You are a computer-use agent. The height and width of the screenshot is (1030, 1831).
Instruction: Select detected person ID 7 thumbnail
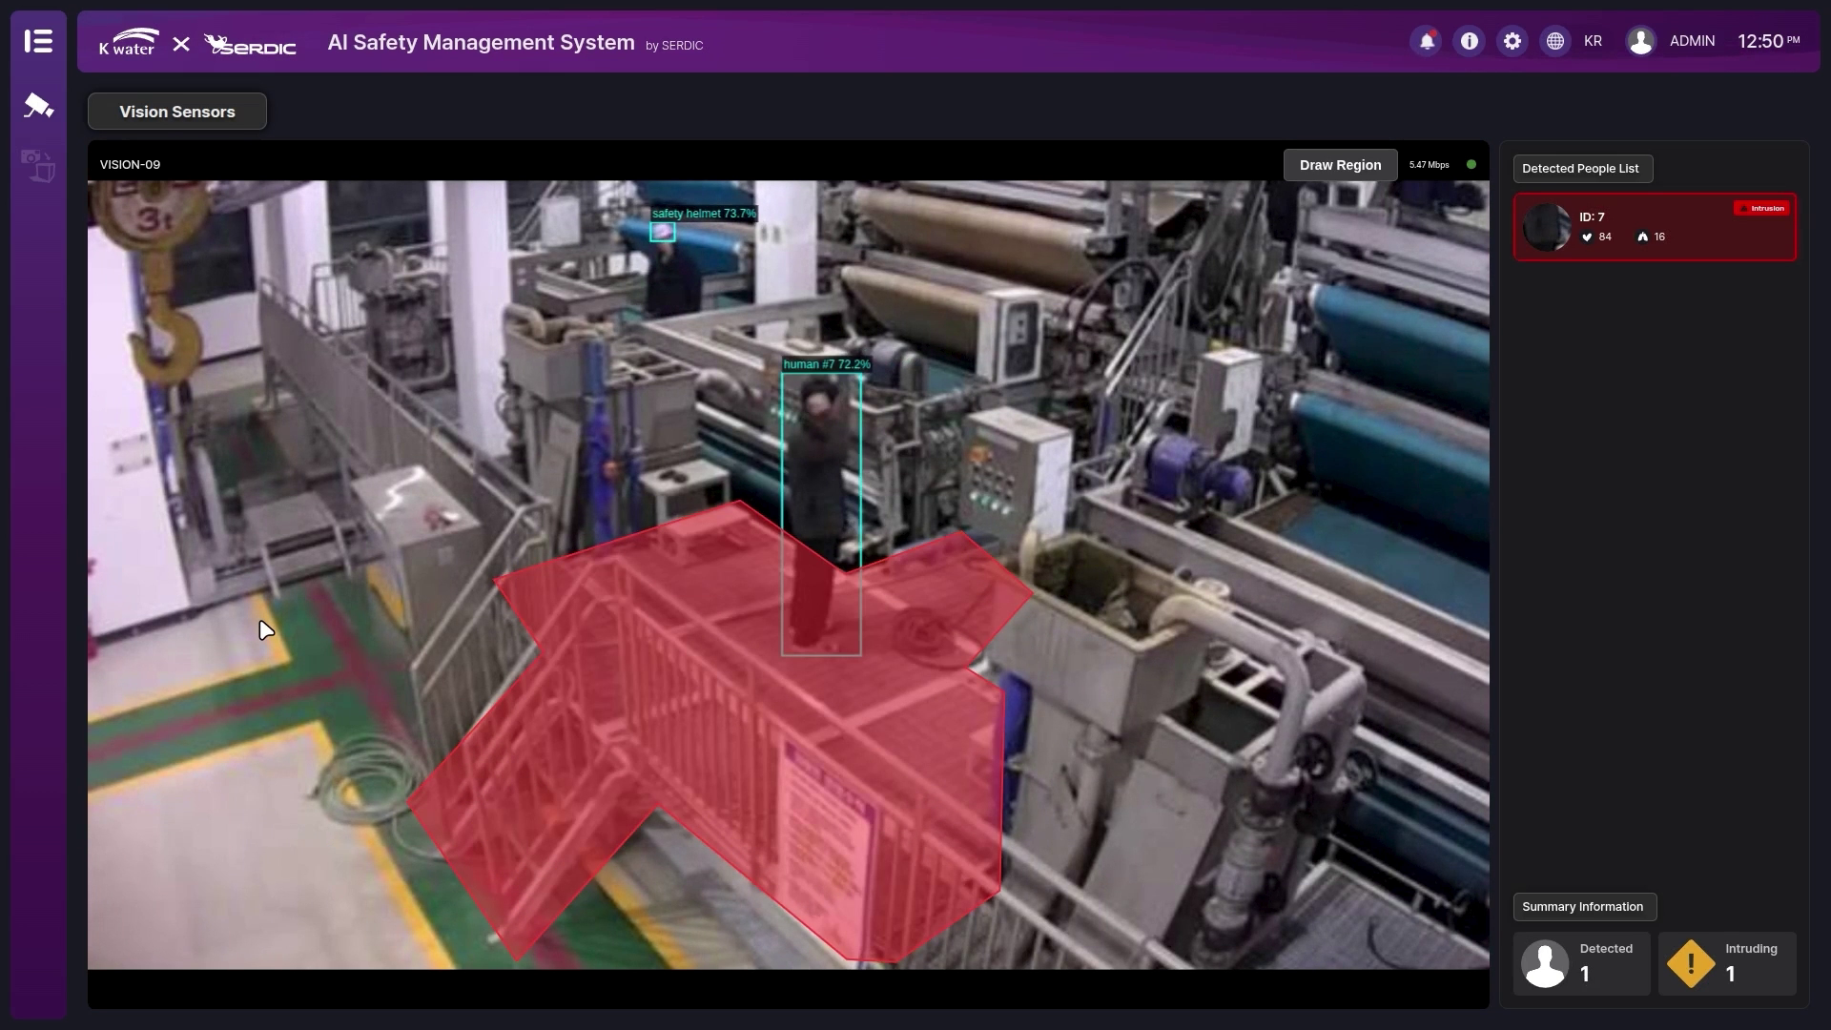1546,227
